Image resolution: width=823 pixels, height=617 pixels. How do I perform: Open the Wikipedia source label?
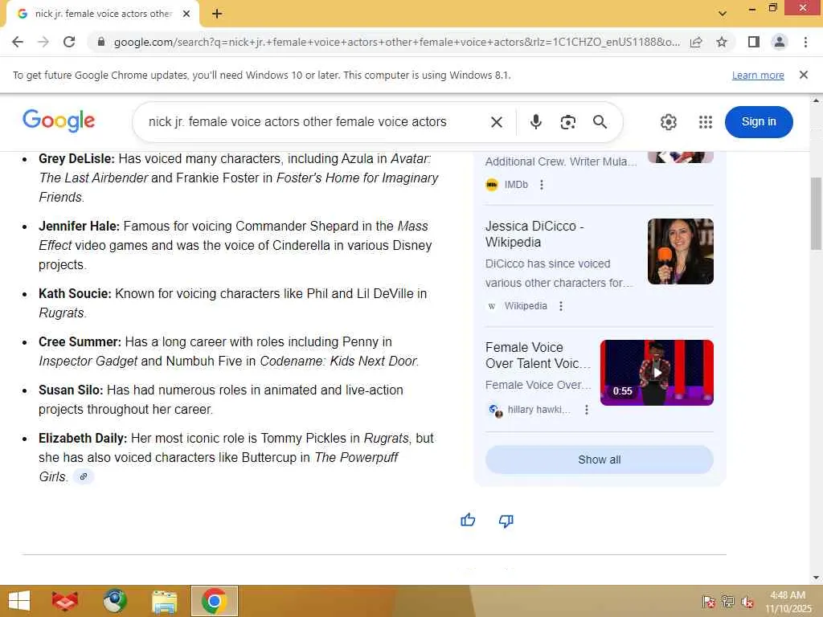(526, 306)
